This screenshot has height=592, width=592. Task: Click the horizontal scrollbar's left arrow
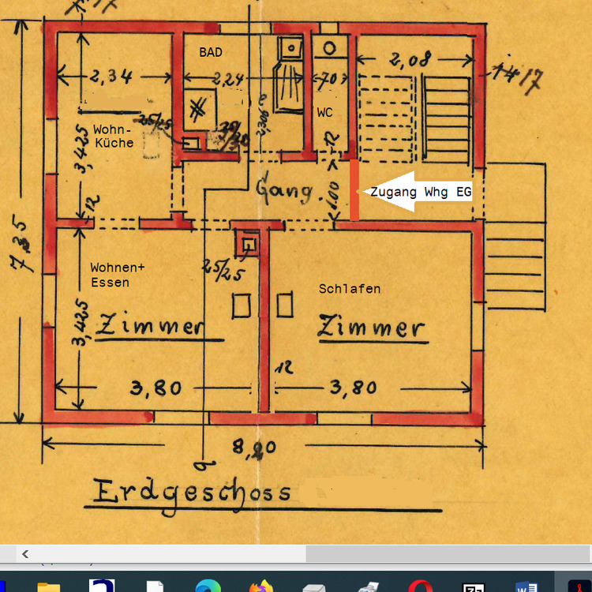pos(24,553)
